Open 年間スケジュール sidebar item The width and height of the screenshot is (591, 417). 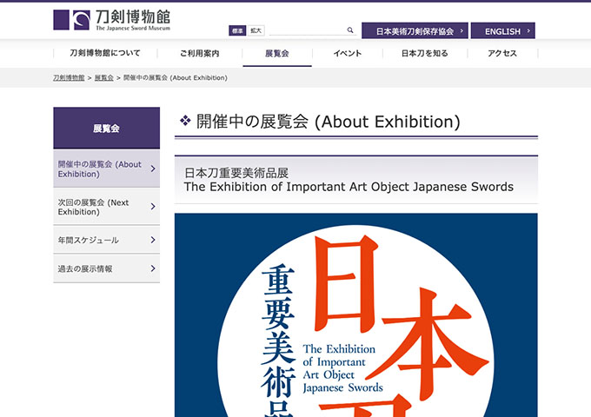[x=106, y=240]
